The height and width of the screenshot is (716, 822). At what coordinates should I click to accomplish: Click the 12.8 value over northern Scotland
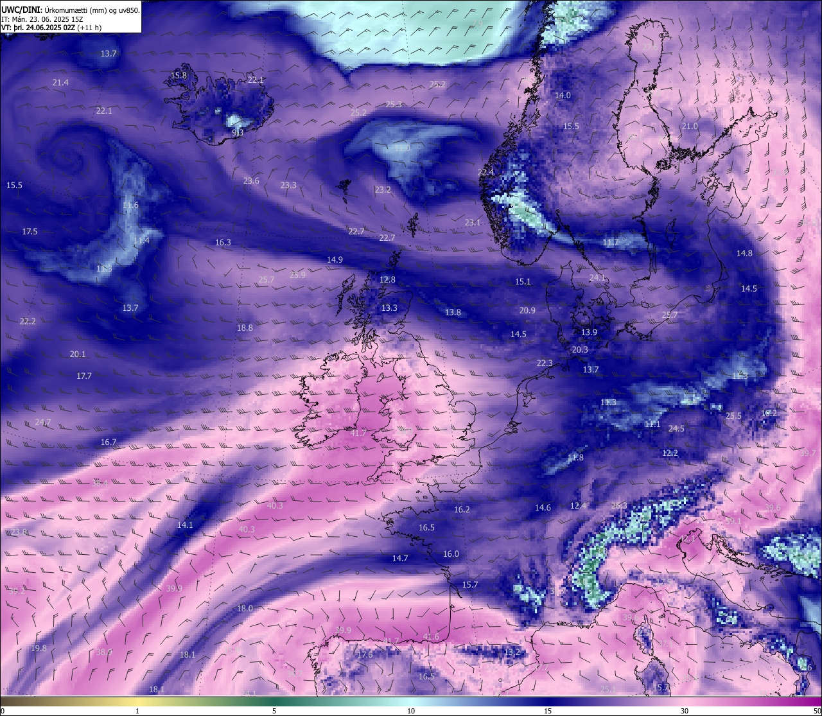coord(387,280)
